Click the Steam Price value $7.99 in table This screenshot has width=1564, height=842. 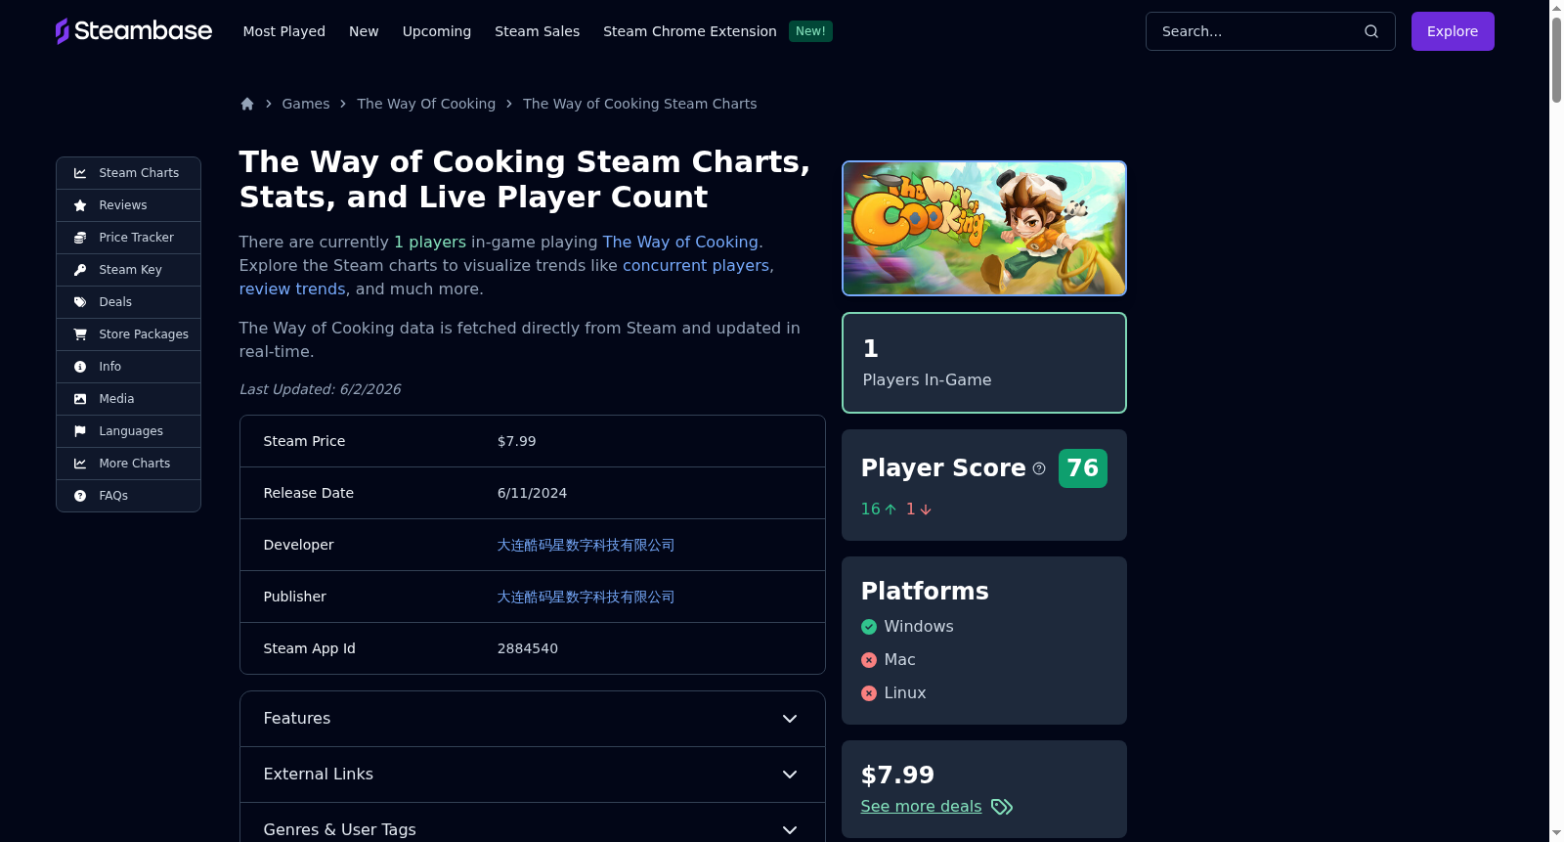coord(516,441)
